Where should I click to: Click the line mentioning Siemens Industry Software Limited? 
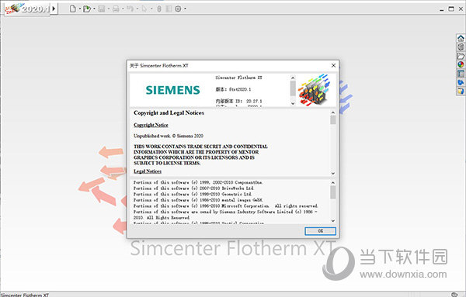point(225,215)
